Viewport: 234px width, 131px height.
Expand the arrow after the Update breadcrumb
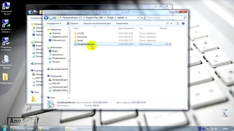pos(126,18)
